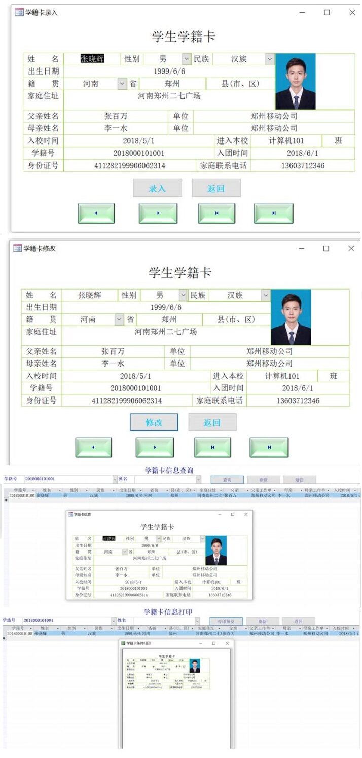Click 返回 button in 学籍卡信息打印
This screenshot has height=758, width=362.
299,621
